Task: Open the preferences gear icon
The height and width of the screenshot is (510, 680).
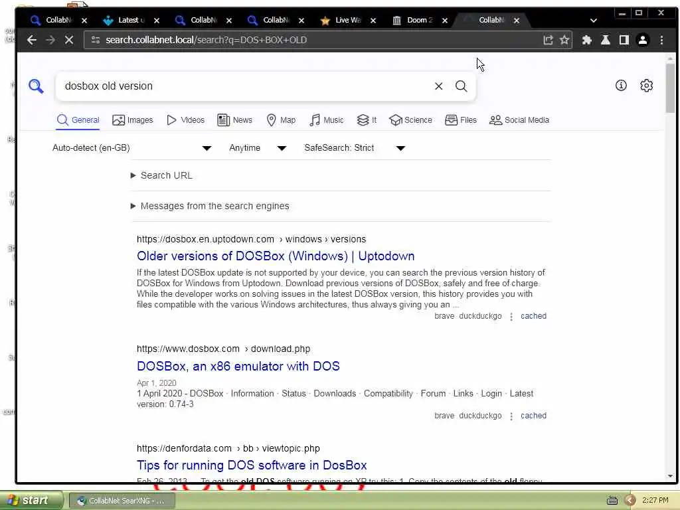Action: click(x=647, y=86)
